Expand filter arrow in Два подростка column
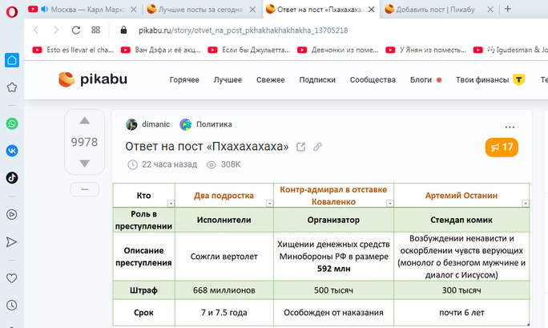Viewport: 548px width, 328px height. (268, 204)
